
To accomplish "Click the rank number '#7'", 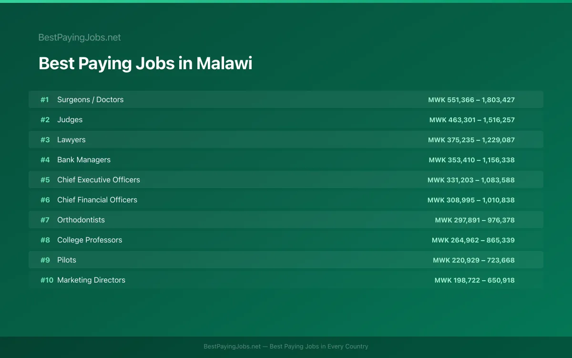I will pos(45,220).
